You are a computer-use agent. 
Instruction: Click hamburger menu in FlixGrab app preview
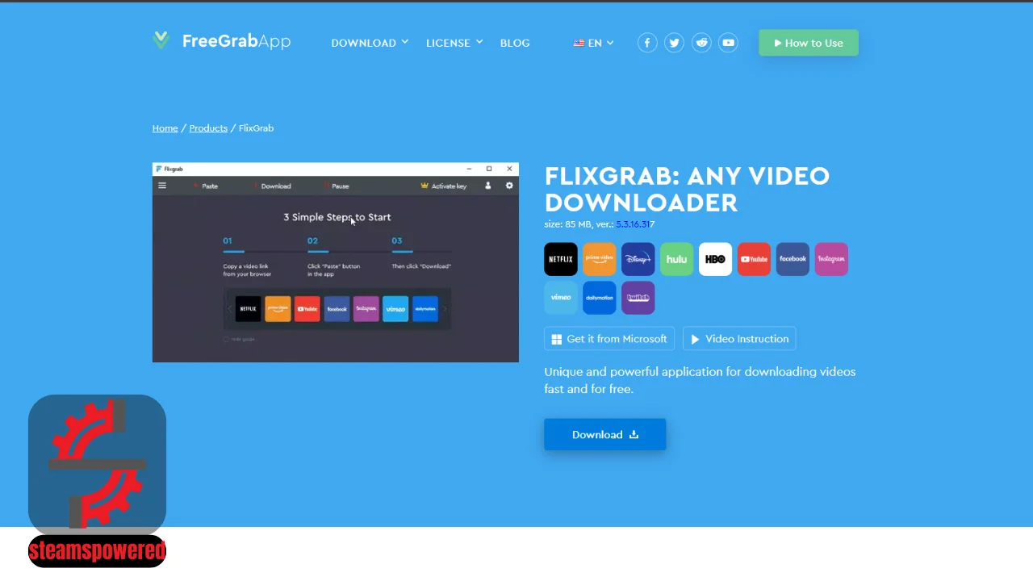coord(162,186)
